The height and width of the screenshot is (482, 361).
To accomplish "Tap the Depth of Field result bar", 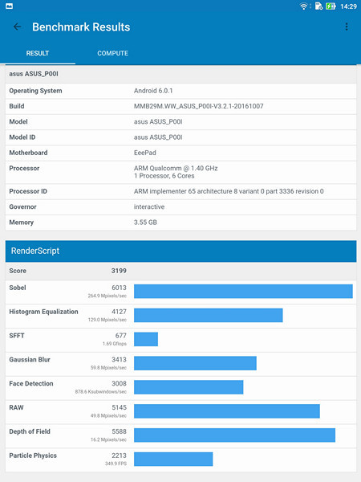I will point(234,435).
